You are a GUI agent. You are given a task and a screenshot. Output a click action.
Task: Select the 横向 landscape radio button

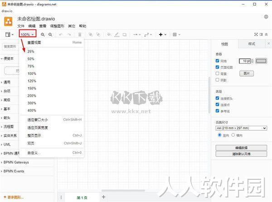tap(233, 135)
